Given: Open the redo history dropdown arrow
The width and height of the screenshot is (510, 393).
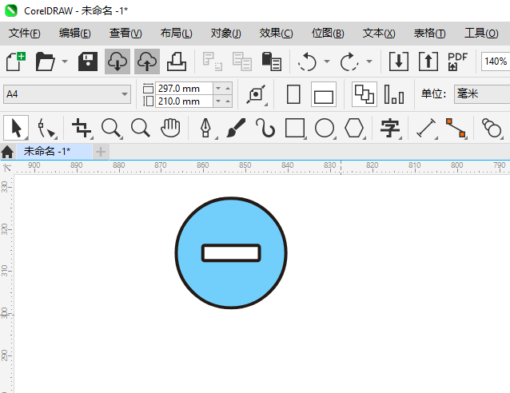Looking at the screenshot, I should (369, 62).
